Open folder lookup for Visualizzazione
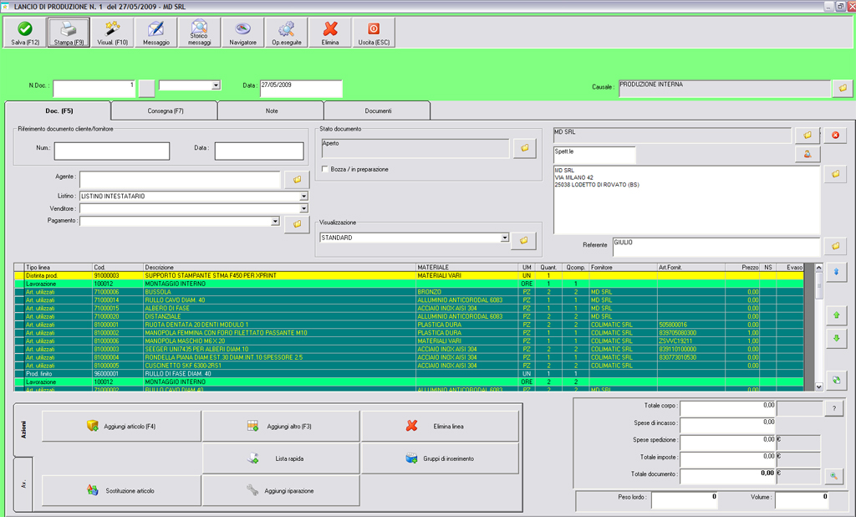The height and width of the screenshot is (517, 856). pyautogui.click(x=523, y=240)
